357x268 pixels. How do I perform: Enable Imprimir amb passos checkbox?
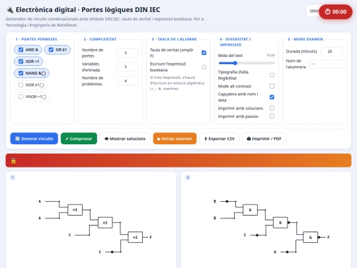tap(272, 116)
